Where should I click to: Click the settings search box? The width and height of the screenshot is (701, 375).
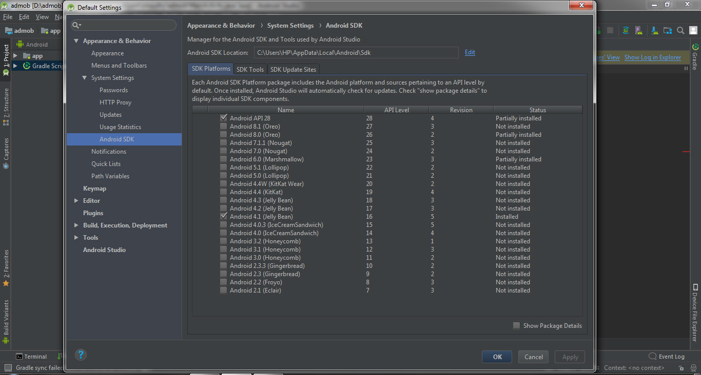[x=124, y=25]
